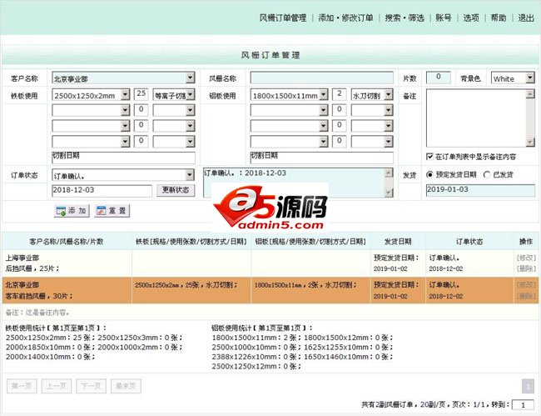The image size is (541, 416).
Task: Expand the 背景色 White dropdown
Action: coord(513,78)
